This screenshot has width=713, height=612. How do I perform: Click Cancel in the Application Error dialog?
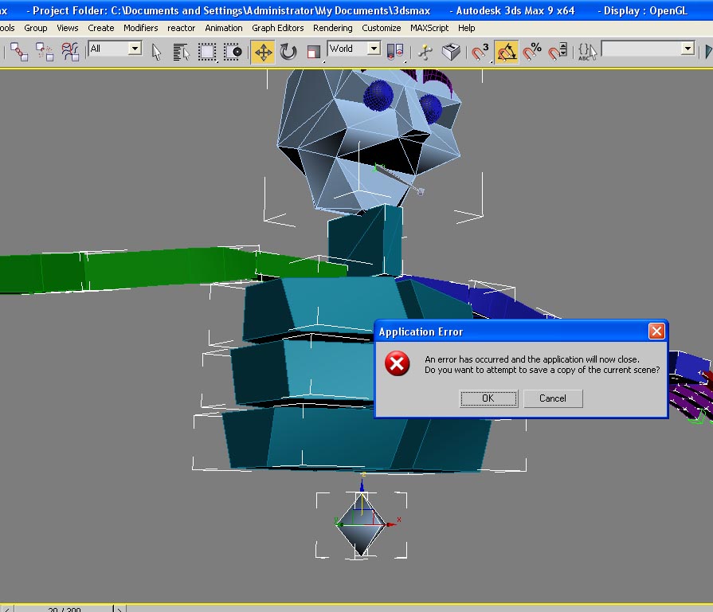(x=553, y=398)
